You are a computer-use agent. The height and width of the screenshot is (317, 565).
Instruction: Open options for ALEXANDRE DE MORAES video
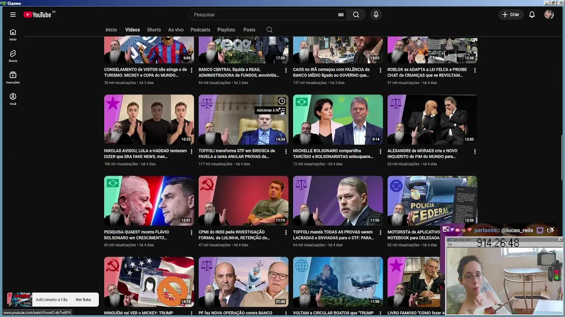coord(475,151)
